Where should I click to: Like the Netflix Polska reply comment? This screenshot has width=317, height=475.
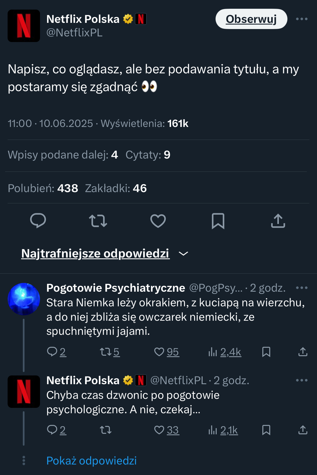[159, 430]
